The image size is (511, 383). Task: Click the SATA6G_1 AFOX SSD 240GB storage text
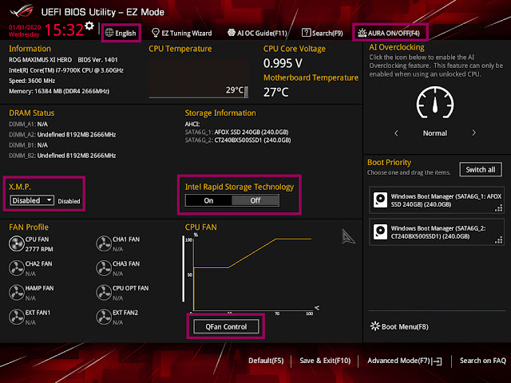(x=236, y=132)
